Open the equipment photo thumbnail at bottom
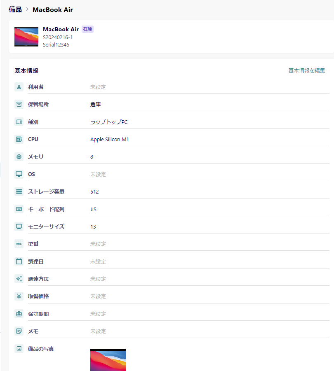Image resolution: width=334 pixels, height=371 pixels. click(108, 360)
